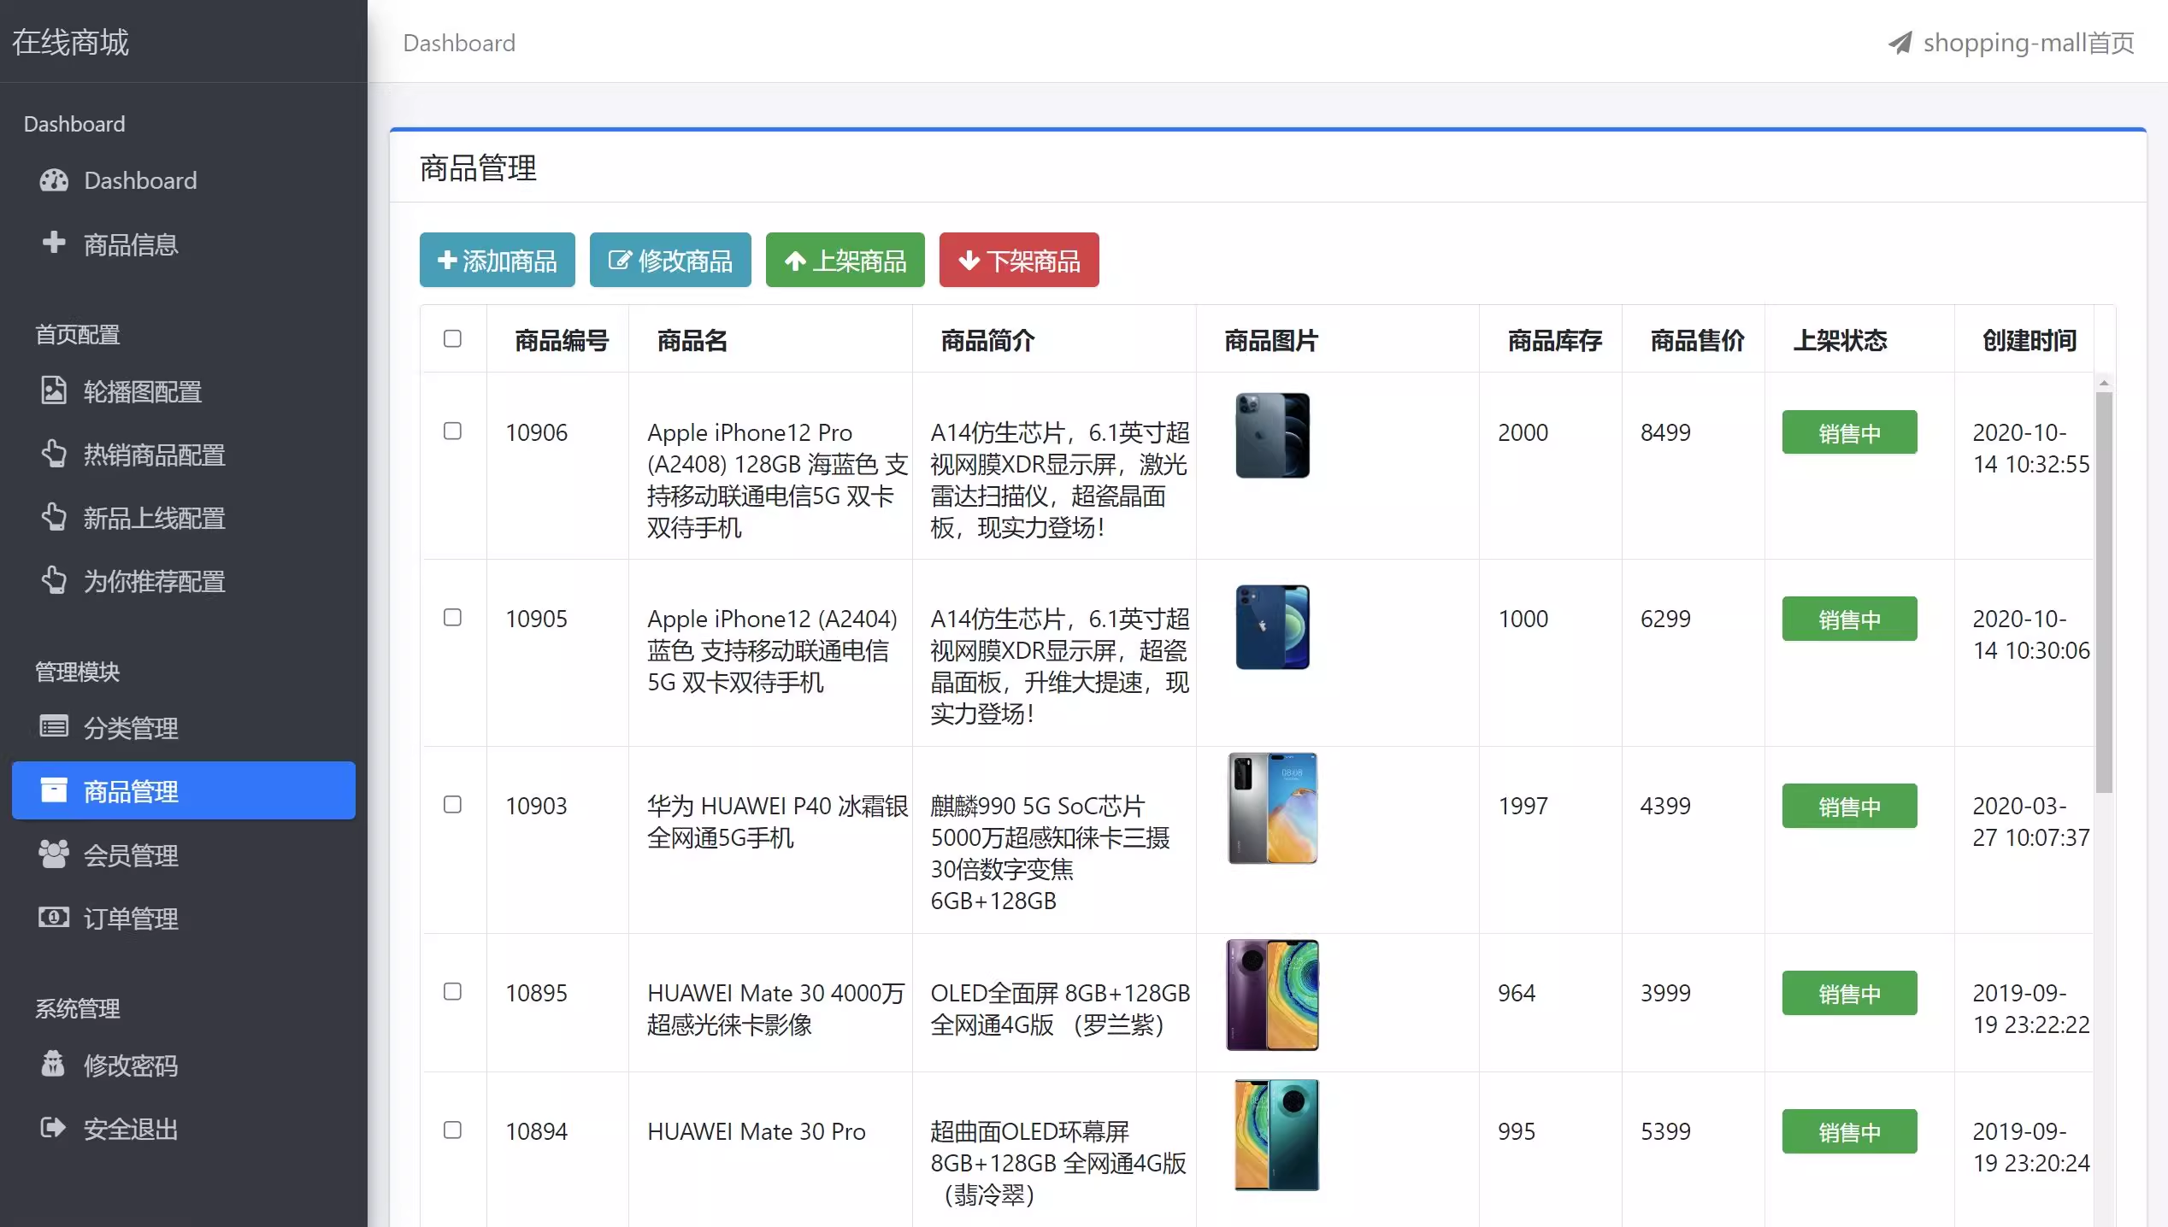Open 热销商品配置 menu item
This screenshot has height=1227, width=2168.
pos(184,455)
